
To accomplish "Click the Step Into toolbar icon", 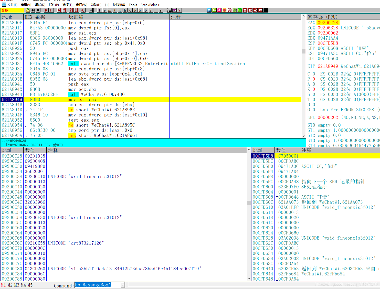I will (60, 10).
